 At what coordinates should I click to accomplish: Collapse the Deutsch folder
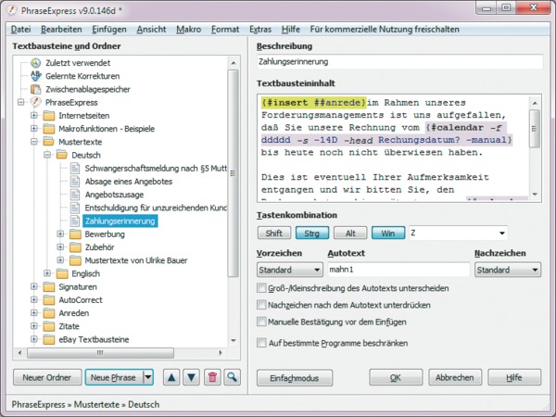(47, 155)
